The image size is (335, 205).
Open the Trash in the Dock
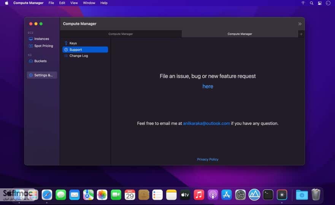[x=316, y=194]
